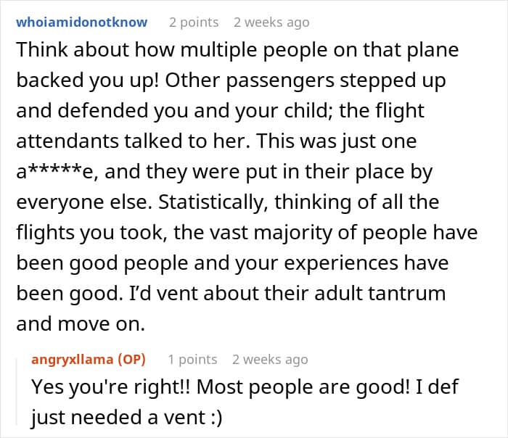Select the word "experiences" in the comment

coord(341,263)
